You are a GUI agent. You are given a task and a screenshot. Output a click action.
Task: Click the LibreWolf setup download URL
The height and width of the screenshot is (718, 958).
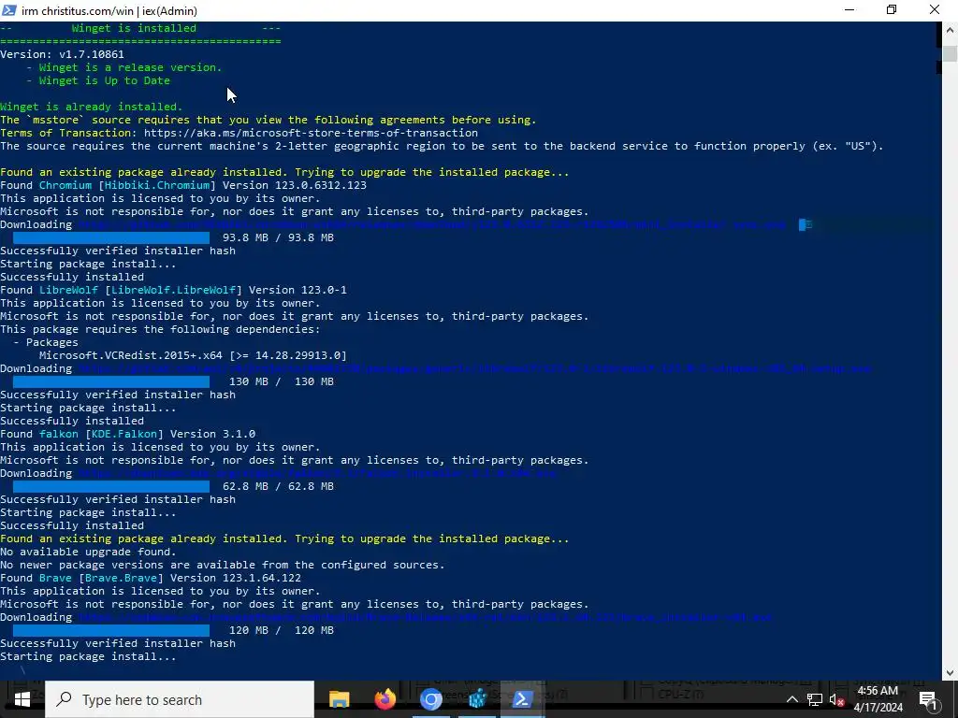(x=474, y=368)
